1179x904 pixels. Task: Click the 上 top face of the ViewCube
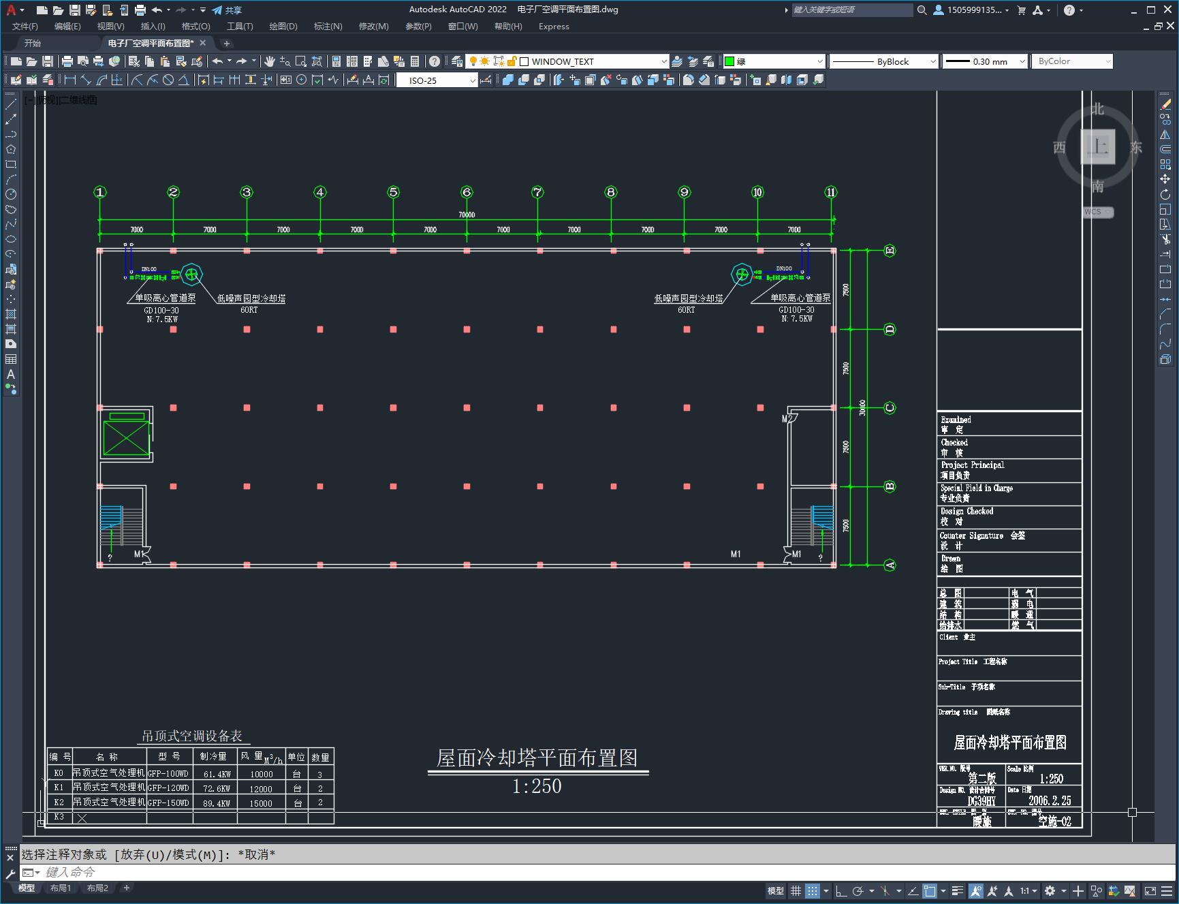click(x=1098, y=146)
